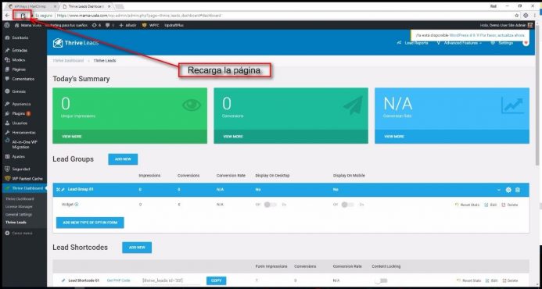Open Herramientas in the sidebar

pyautogui.click(x=23, y=133)
